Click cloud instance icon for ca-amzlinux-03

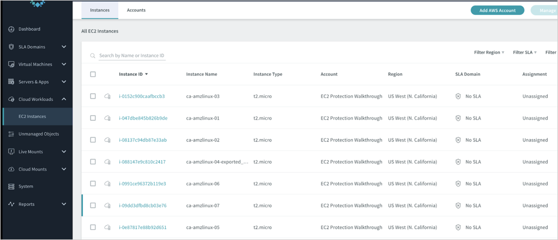107,96
